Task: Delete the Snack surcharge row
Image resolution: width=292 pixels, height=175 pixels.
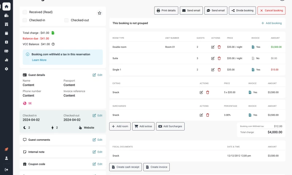Action: tap(208, 115)
